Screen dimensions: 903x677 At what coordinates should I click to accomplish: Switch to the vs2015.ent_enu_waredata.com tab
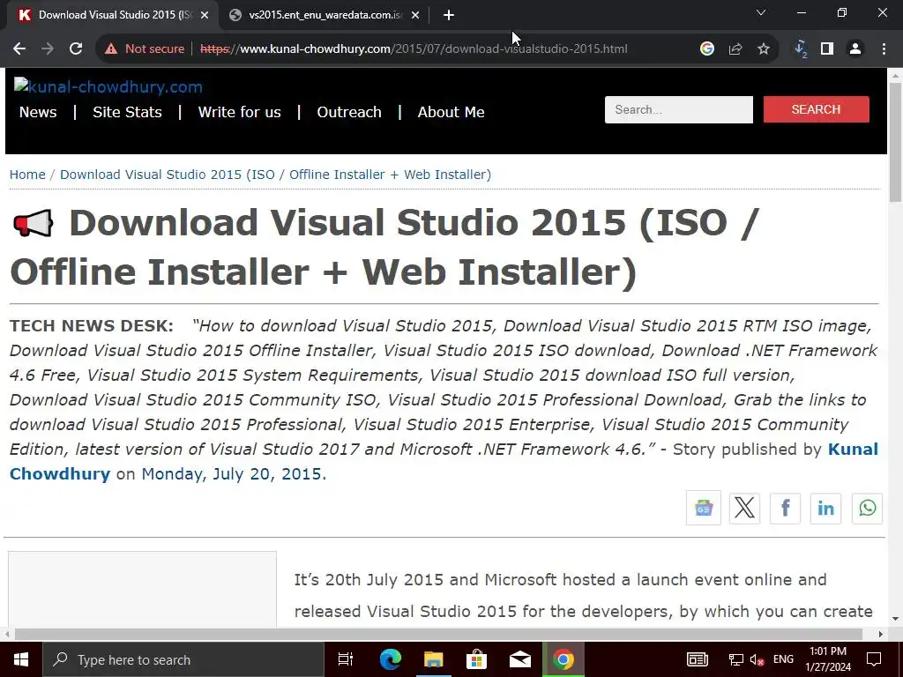point(325,15)
